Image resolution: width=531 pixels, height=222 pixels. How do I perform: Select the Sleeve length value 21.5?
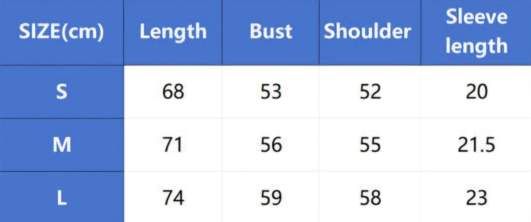pyautogui.click(x=477, y=145)
